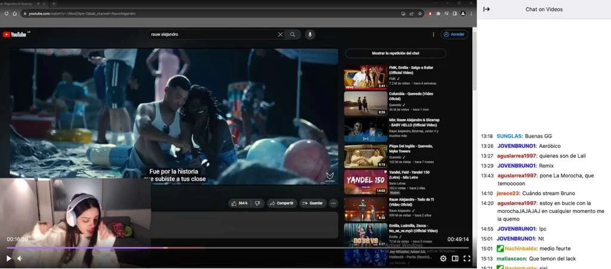The image size is (611, 269).
Task: Click aguslarrea1997 on 'quienes son de Lali' message
Action: click(517, 156)
